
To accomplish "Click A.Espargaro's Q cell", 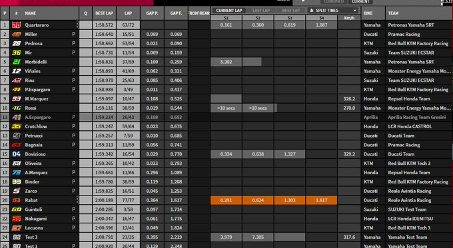I will point(85,117).
